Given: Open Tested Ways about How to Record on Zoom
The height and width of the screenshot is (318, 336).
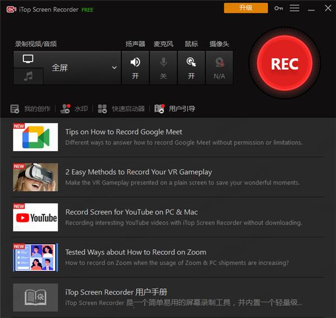Looking at the screenshot, I should coord(136,252).
